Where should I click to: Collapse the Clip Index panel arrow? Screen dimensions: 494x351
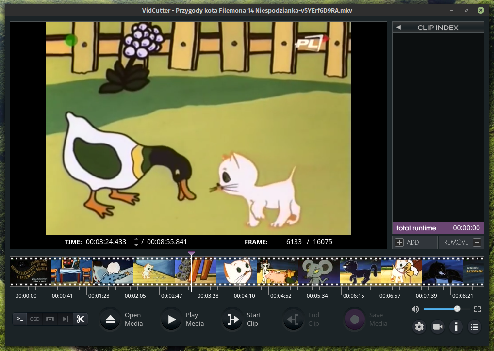pyautogui.click(x=398, y=27)
